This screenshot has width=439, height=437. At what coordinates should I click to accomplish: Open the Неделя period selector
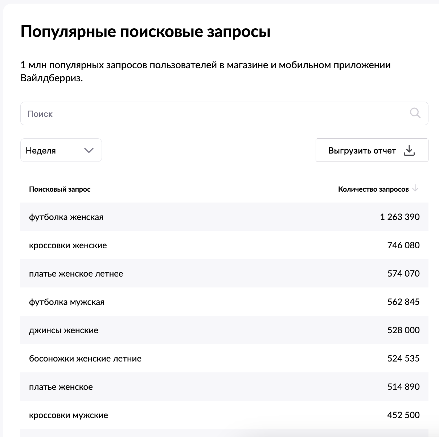click(x=61, y=150)
